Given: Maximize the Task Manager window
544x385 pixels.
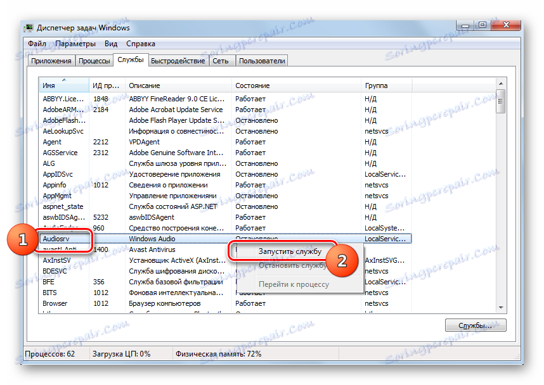Looking at the screenshot, I should [482, 25].
